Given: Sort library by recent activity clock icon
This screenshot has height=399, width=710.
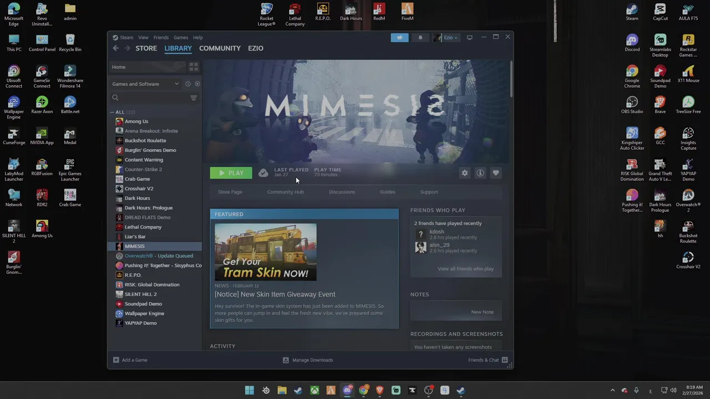Looking at the screenshot, I should [188, 84].
